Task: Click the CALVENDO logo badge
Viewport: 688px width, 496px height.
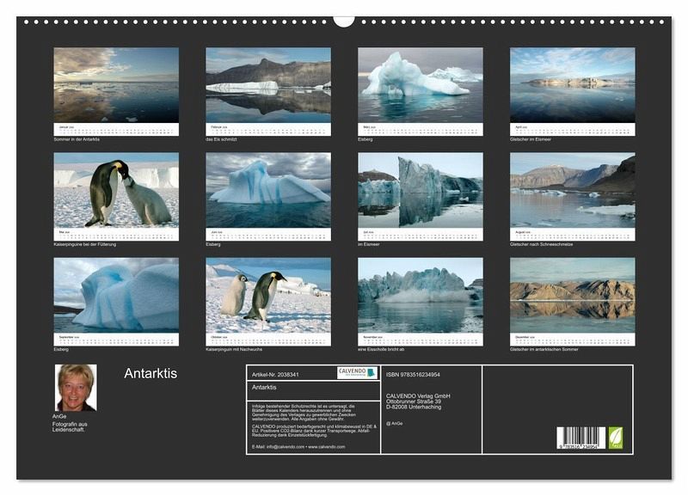Action: [x=357, y=372]
